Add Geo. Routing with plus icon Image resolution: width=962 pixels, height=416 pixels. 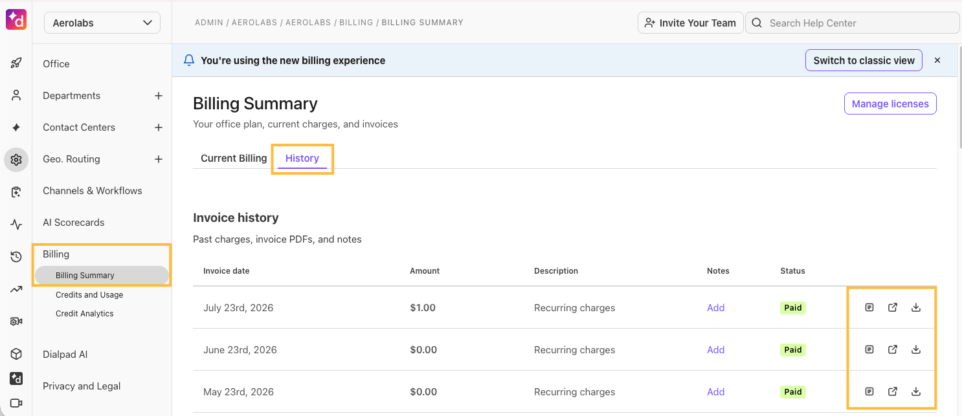point(159,159)
